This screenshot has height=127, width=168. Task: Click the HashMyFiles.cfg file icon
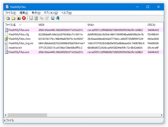[7, 34]
